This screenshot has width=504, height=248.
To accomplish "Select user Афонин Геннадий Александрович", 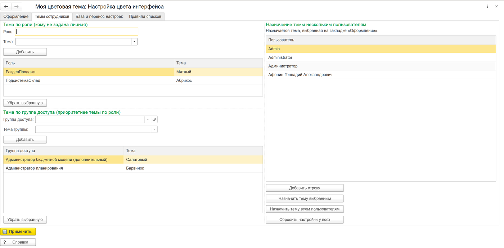I will click(x=381, y=75).
